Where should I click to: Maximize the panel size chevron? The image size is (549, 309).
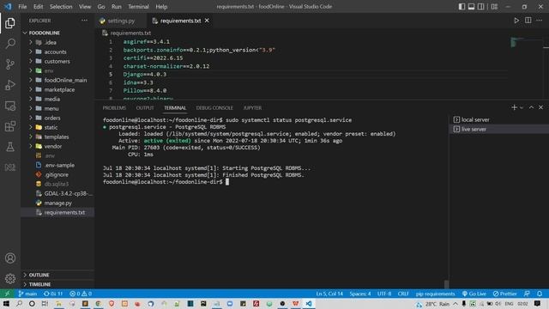point(531,107)
